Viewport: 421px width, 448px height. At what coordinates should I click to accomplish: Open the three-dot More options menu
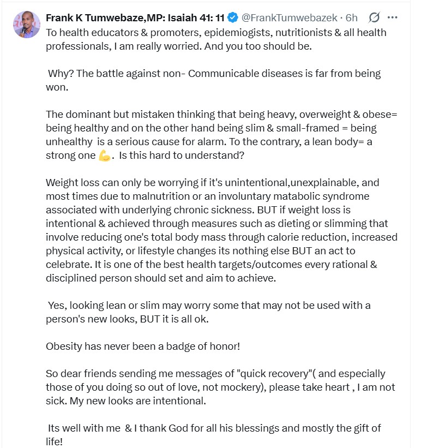(x=392, y=17)
